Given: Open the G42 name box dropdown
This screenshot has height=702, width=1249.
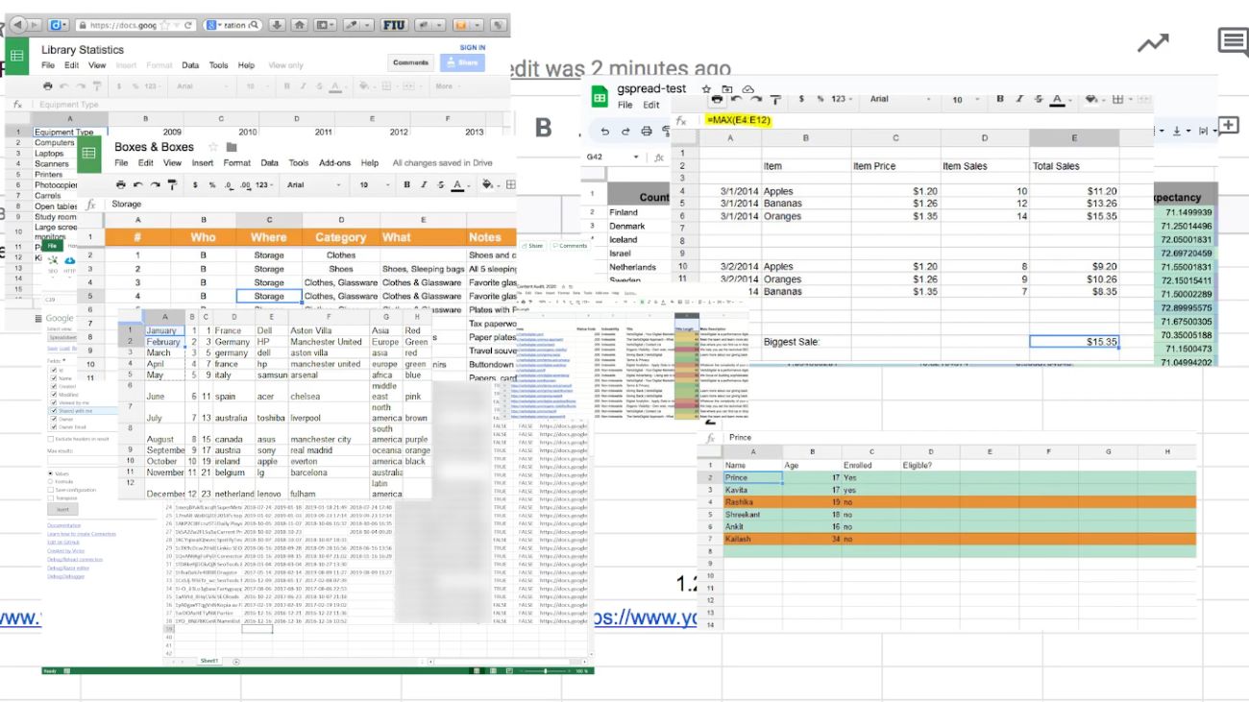Looking at the screenshot, I should 635,157.
